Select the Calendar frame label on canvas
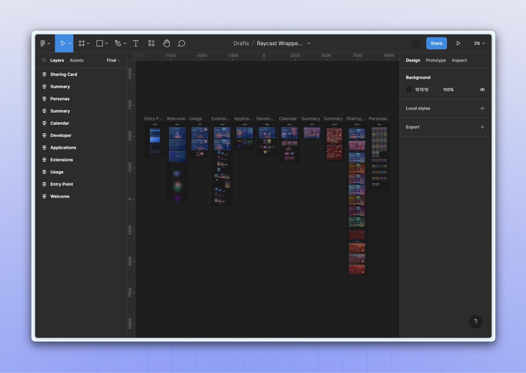The image size is (526, 373). click(288, 119)
